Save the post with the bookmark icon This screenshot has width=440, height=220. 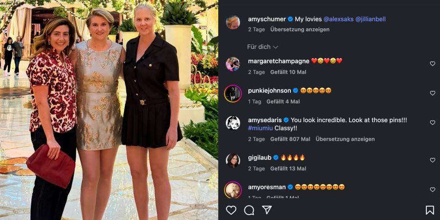click(x=430, y=210)
